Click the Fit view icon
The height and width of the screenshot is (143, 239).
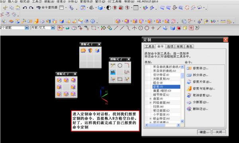coord(83,8)
